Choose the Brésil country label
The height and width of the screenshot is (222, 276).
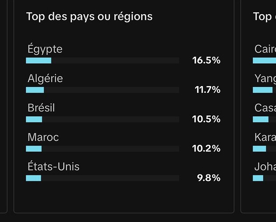(x=41, y=108)
